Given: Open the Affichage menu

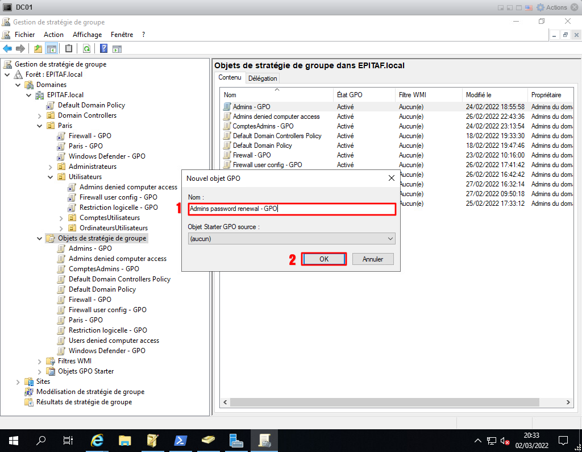Looking at the screenshot, I should pyautogui.click(x=87, y=35).
